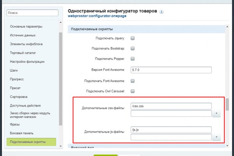This screenshot has width=234, height=156.
Task: Add another js-file field with plus button
Action: [217, 137]
